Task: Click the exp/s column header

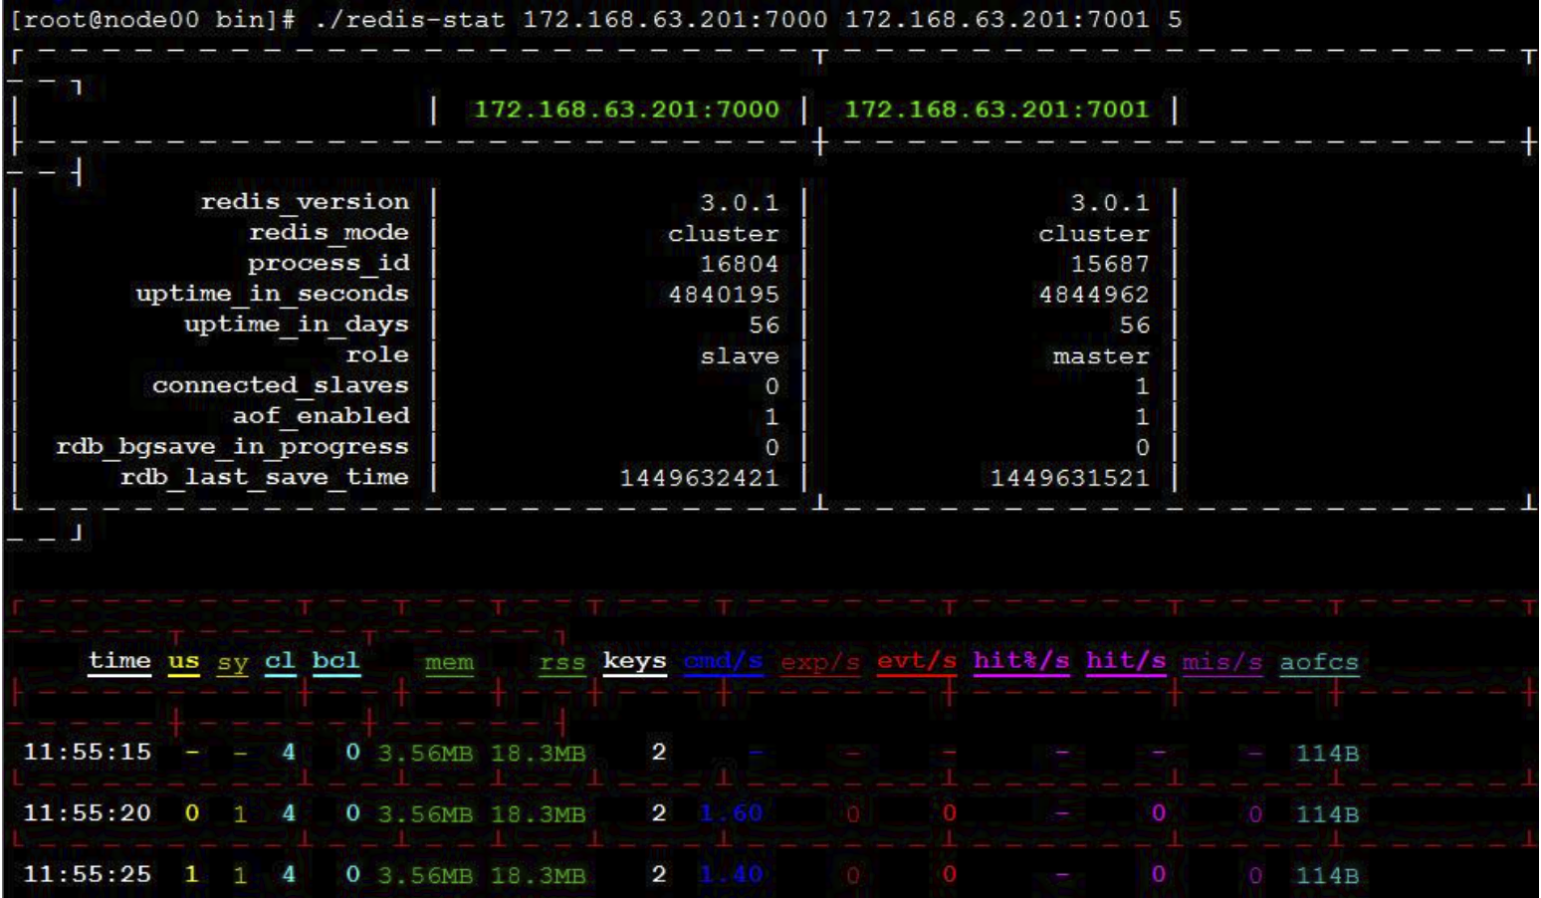Action: pyautogui.click(x=820, y=662)
